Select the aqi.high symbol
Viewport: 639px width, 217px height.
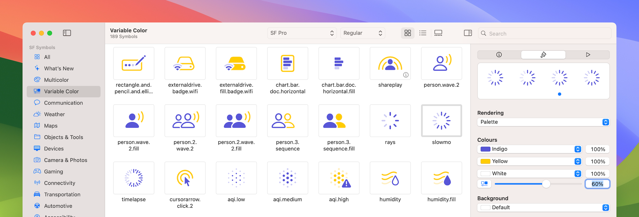coord(339,178)
